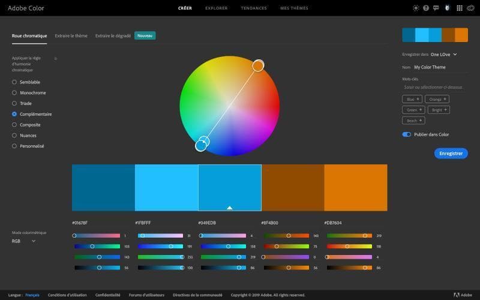
Task: Click the red slider of #DB7604 showing 219
Action: pos(349,236)
